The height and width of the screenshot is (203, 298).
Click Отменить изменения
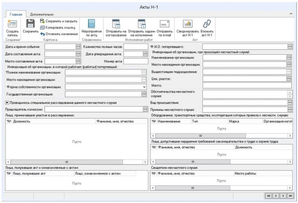click(x=59, y=34)
